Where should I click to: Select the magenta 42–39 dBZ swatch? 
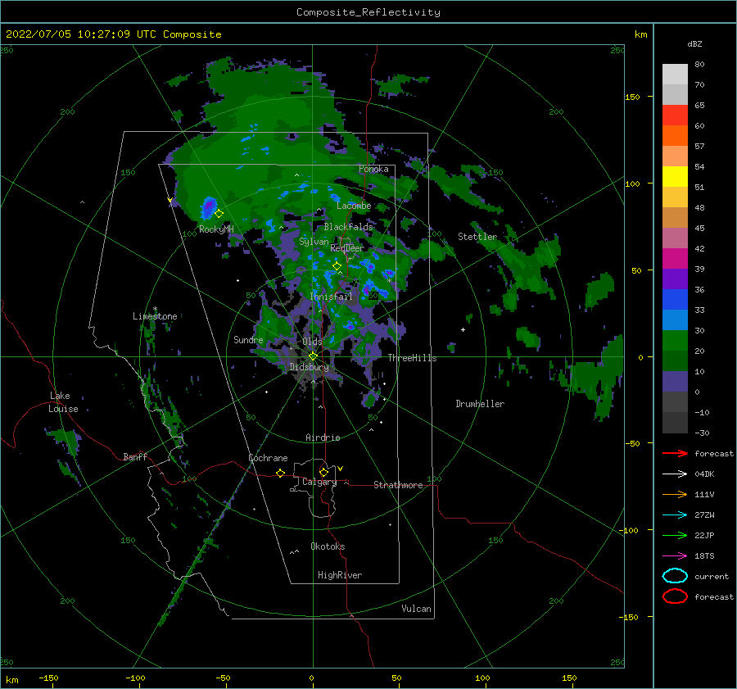tap(675, 259)
